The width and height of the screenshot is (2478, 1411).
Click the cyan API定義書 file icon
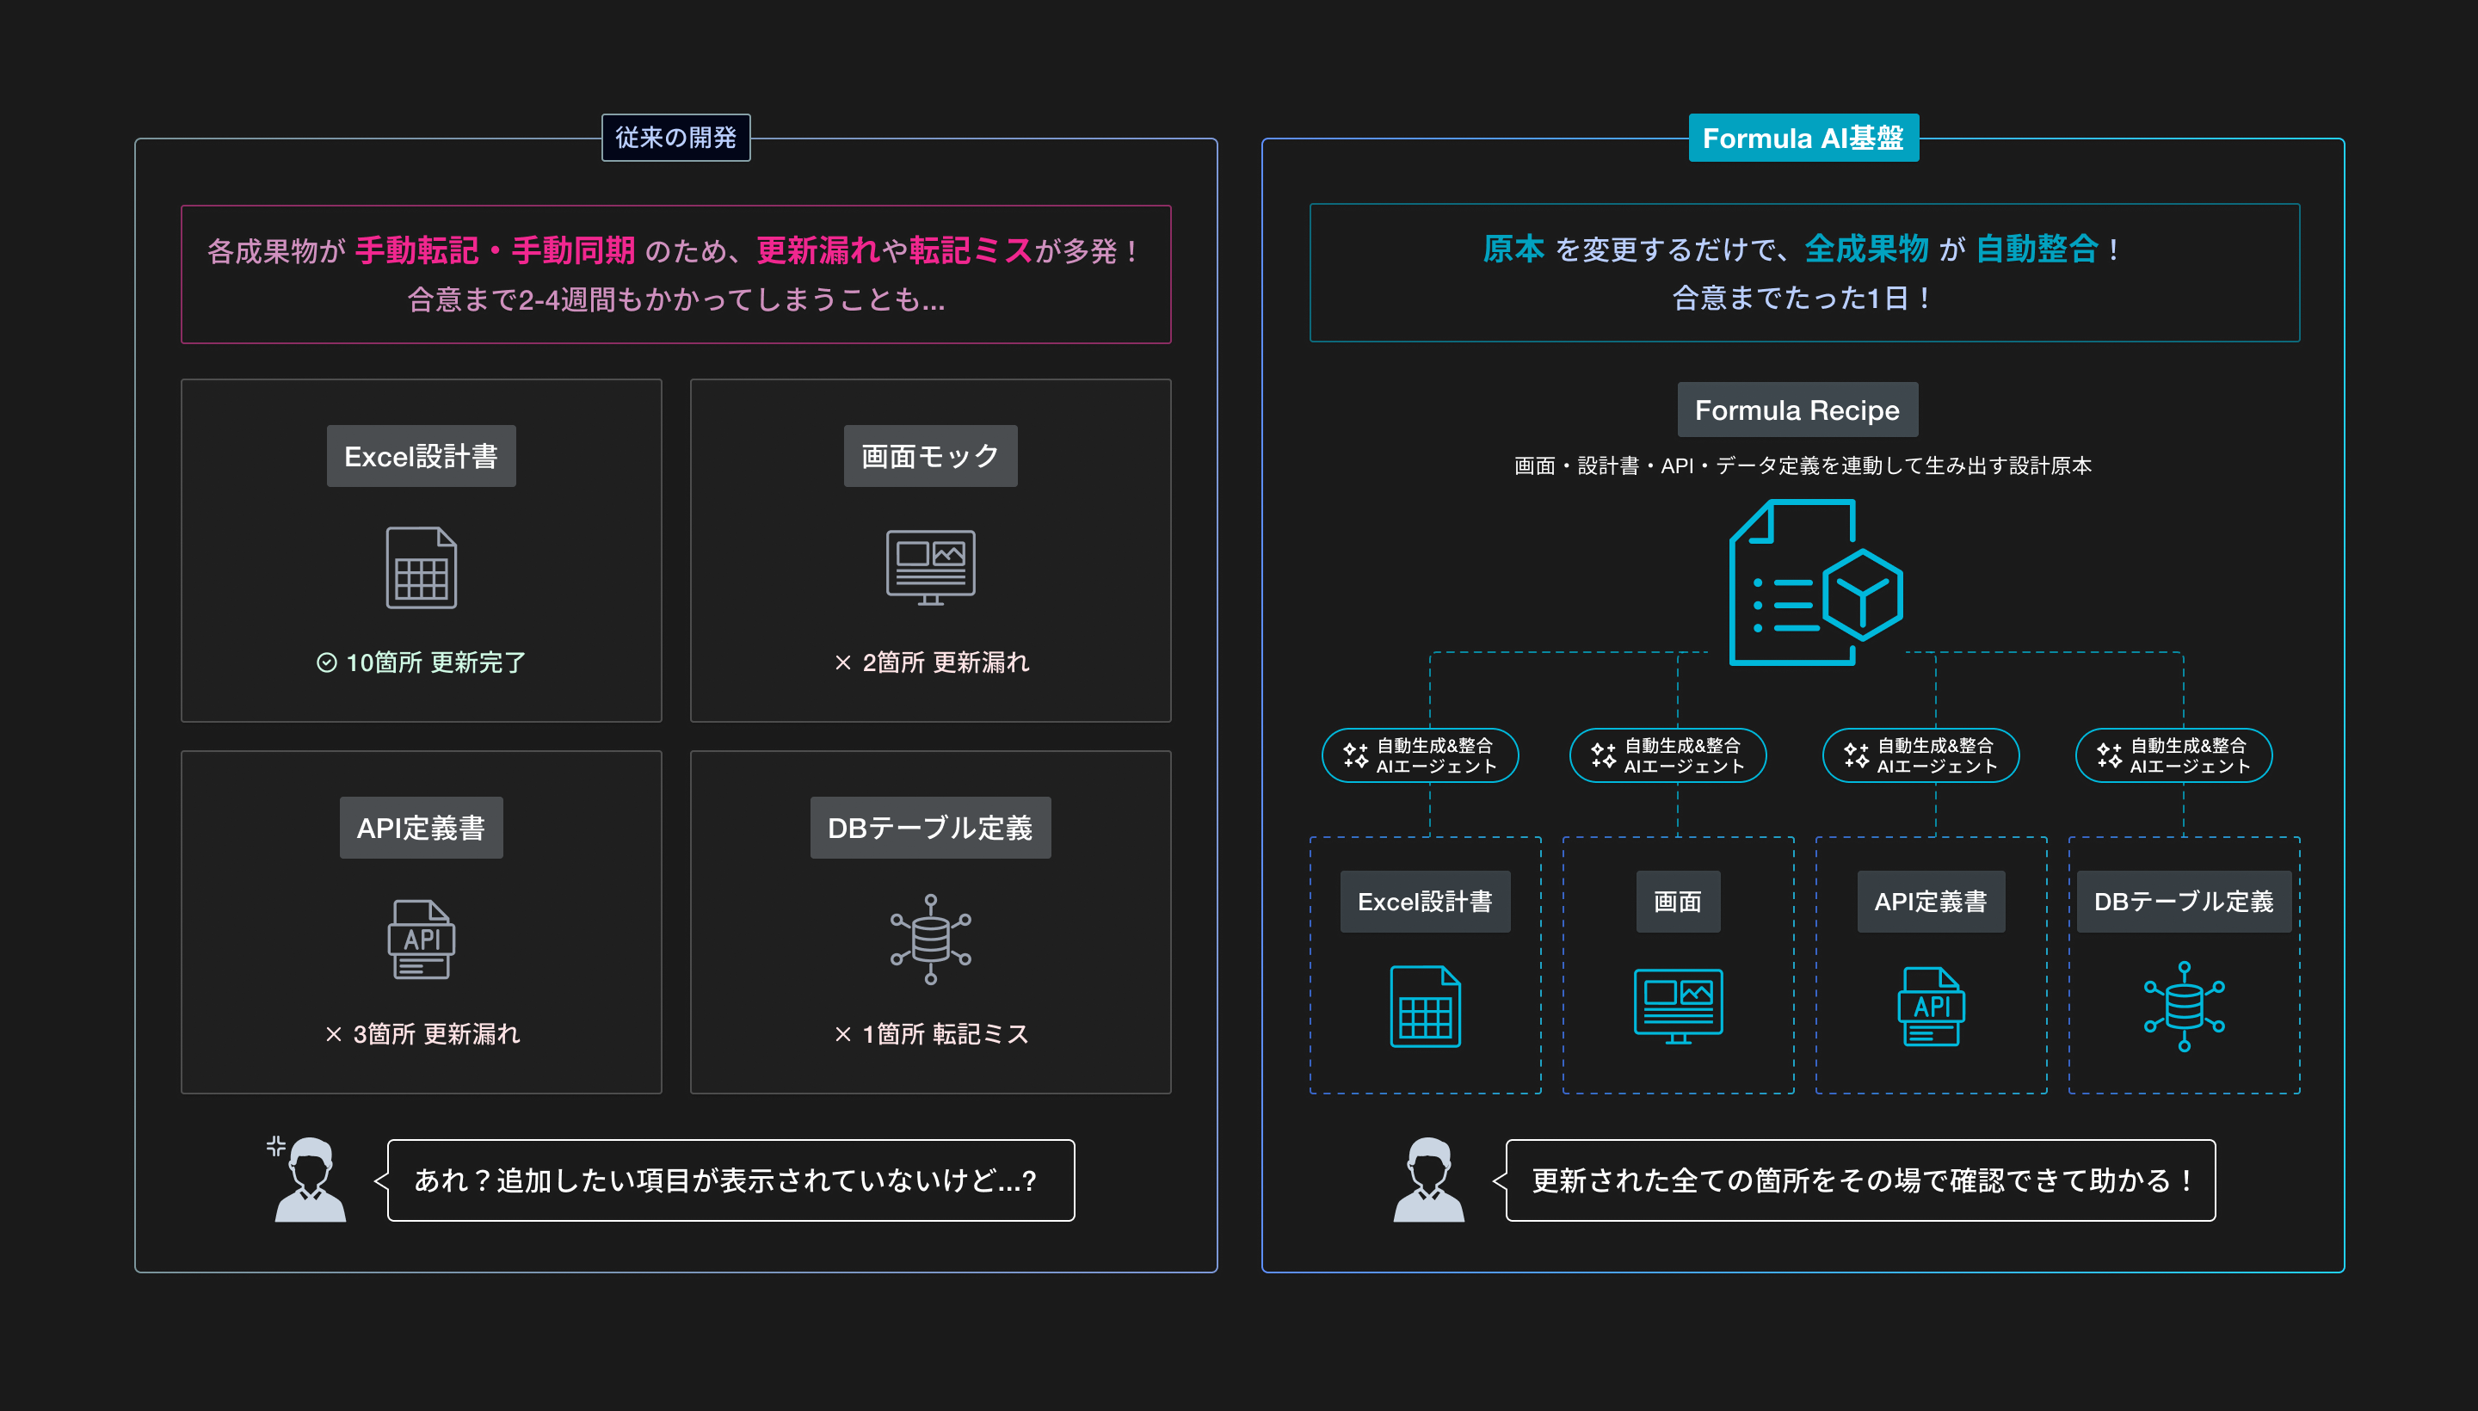click(1931, 1006)
